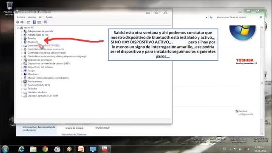The width and height of the screenshot is (272, 153).
Task: Select Dispositivos de interfaz de usuario (HID) icon
Action: [x=25, y=63]
